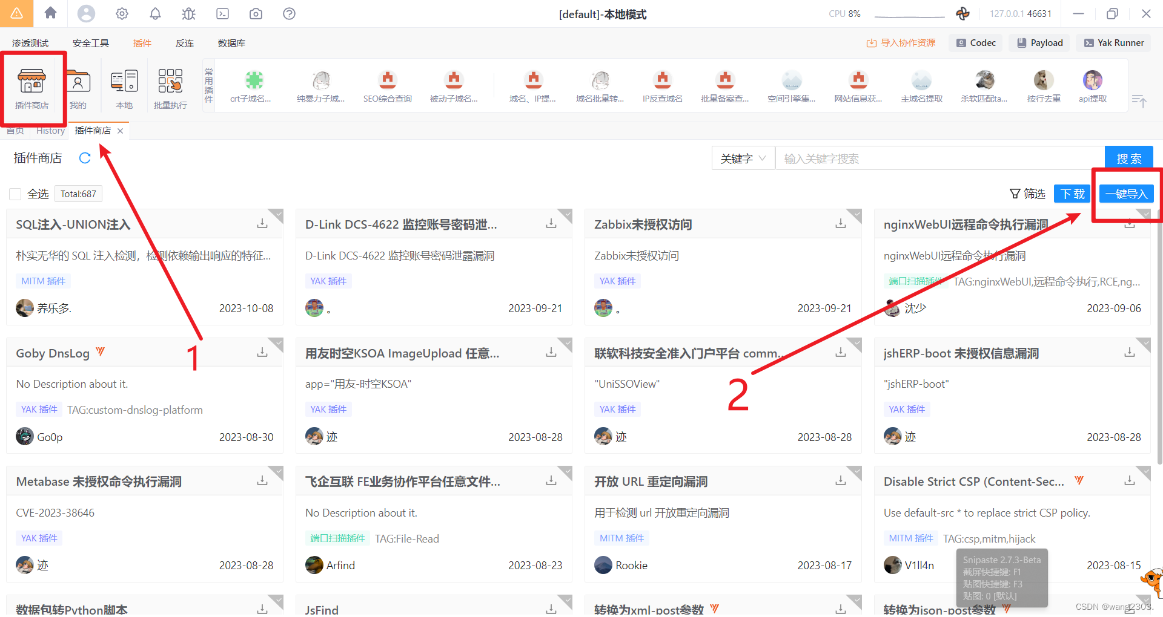Download the SQL注入-UNION注入 plugin

[262, 224]
